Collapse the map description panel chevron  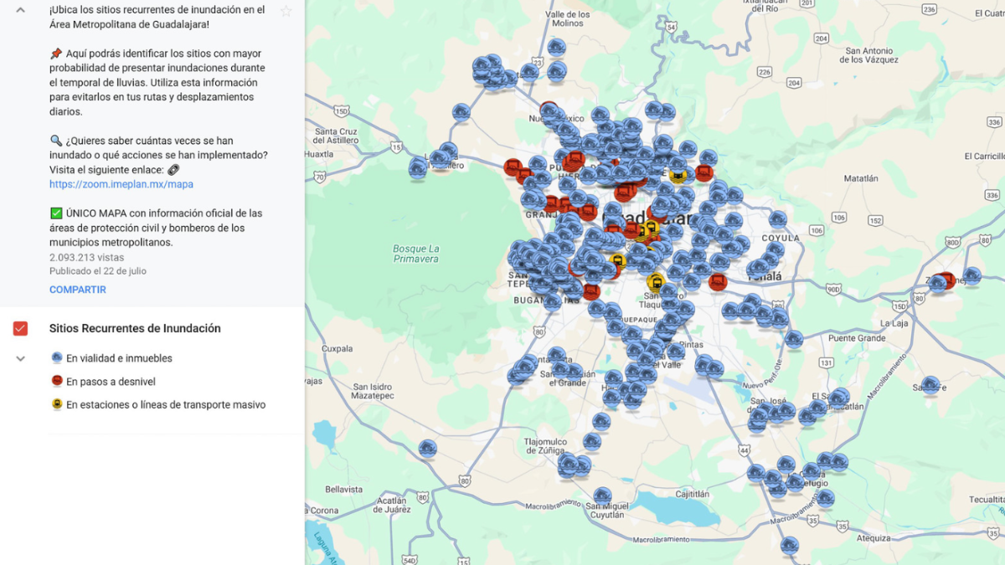(x=20, y=10)
